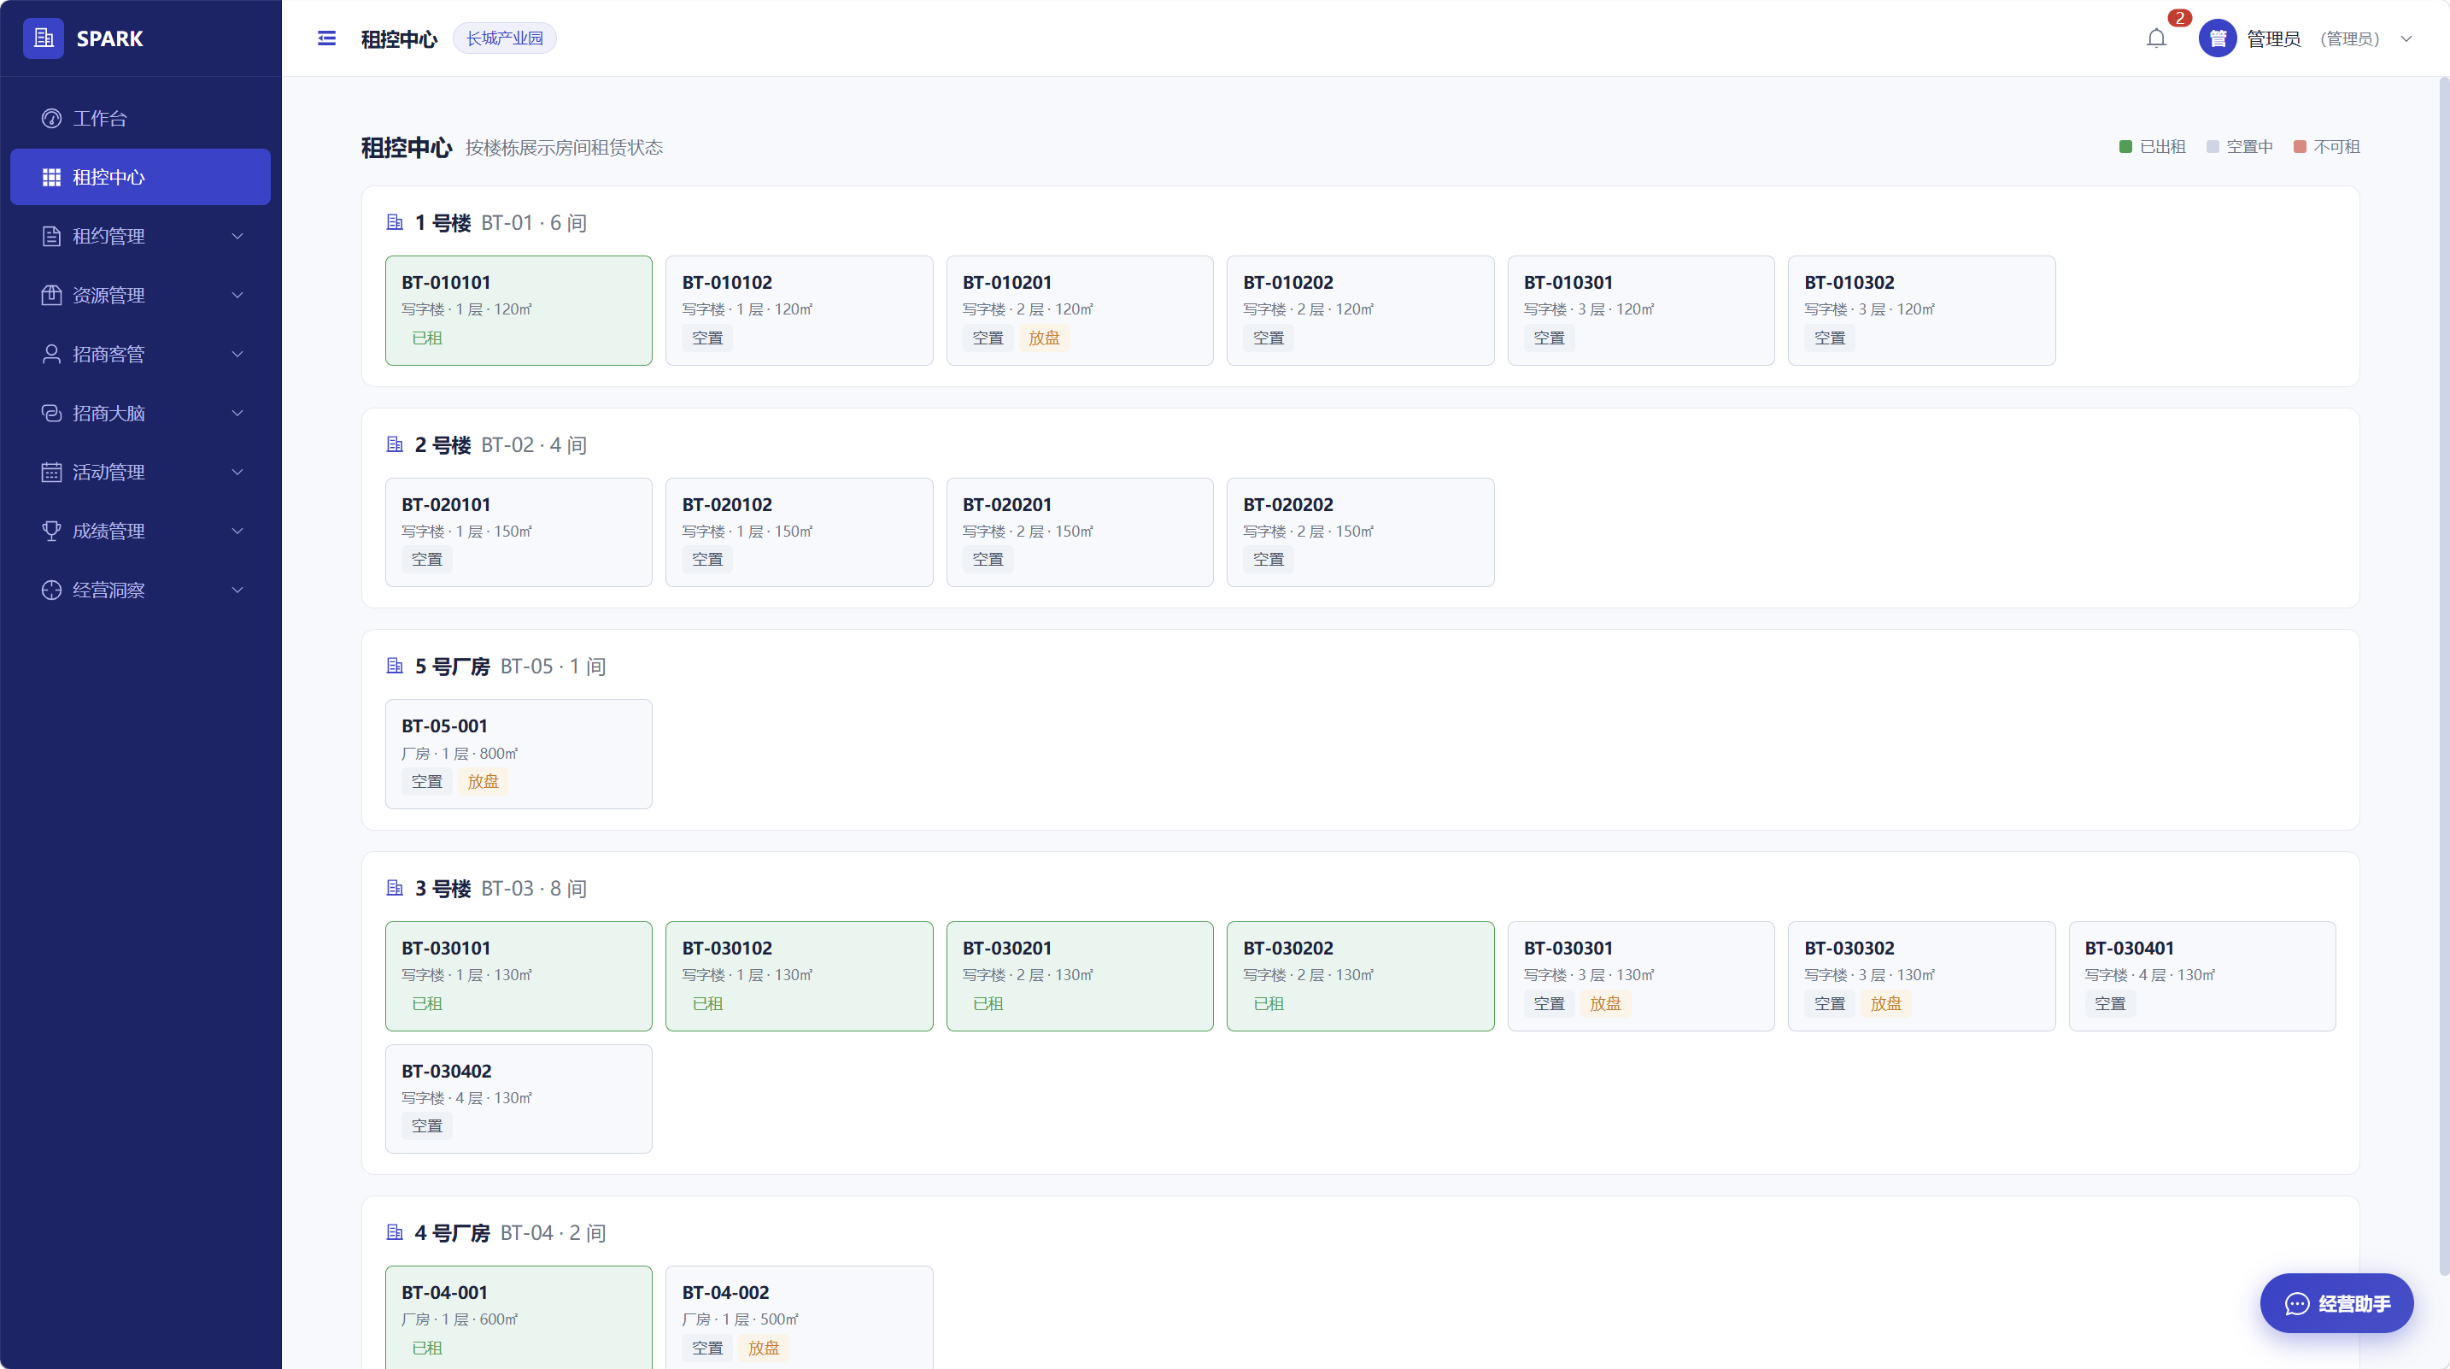
Task: Click the 工作台 dashboard icon
Action: 51,118
